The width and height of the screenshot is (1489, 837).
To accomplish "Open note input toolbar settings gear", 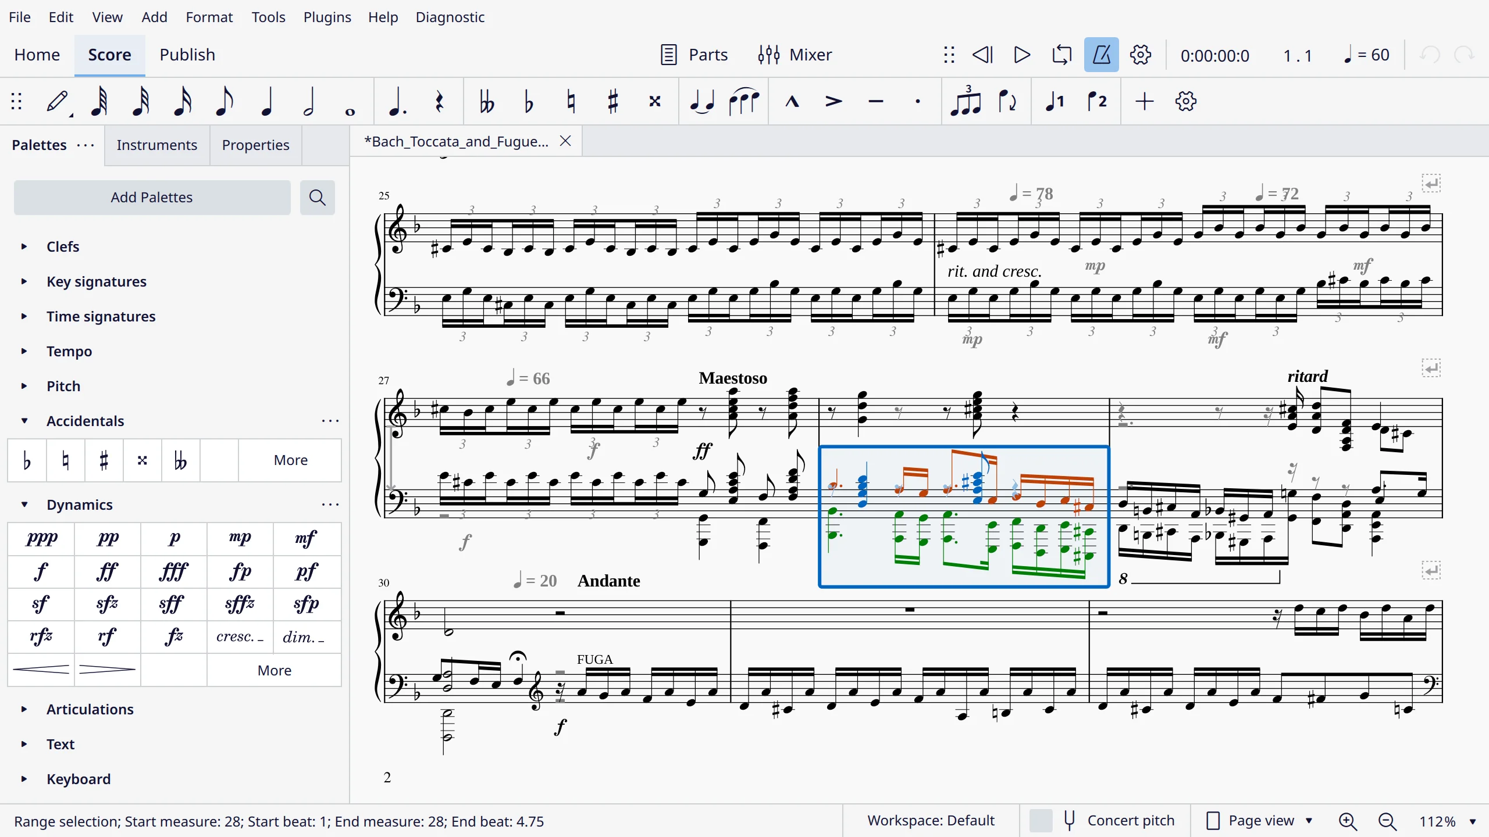I will pyautogui.click(x=1186, y=102).
